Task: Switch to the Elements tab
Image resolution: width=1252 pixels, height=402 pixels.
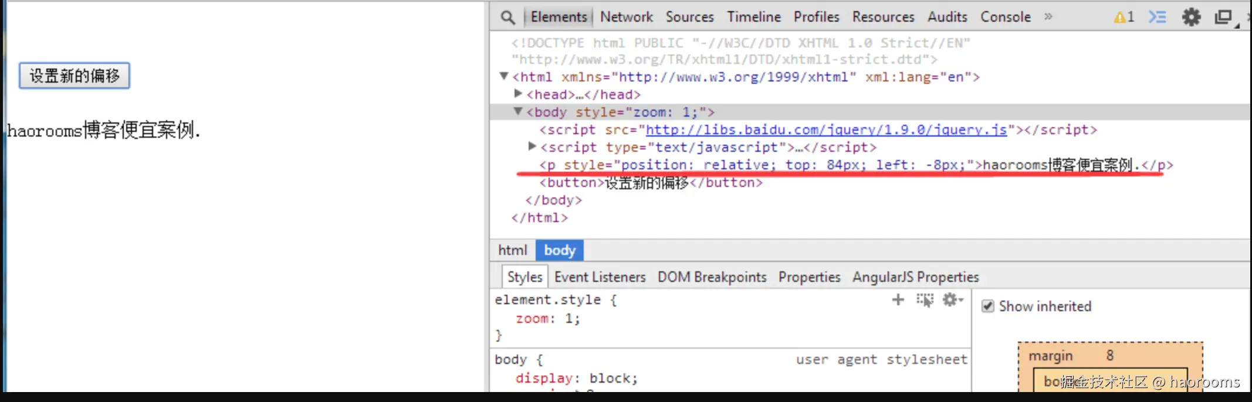Action: tap(559, 17)
